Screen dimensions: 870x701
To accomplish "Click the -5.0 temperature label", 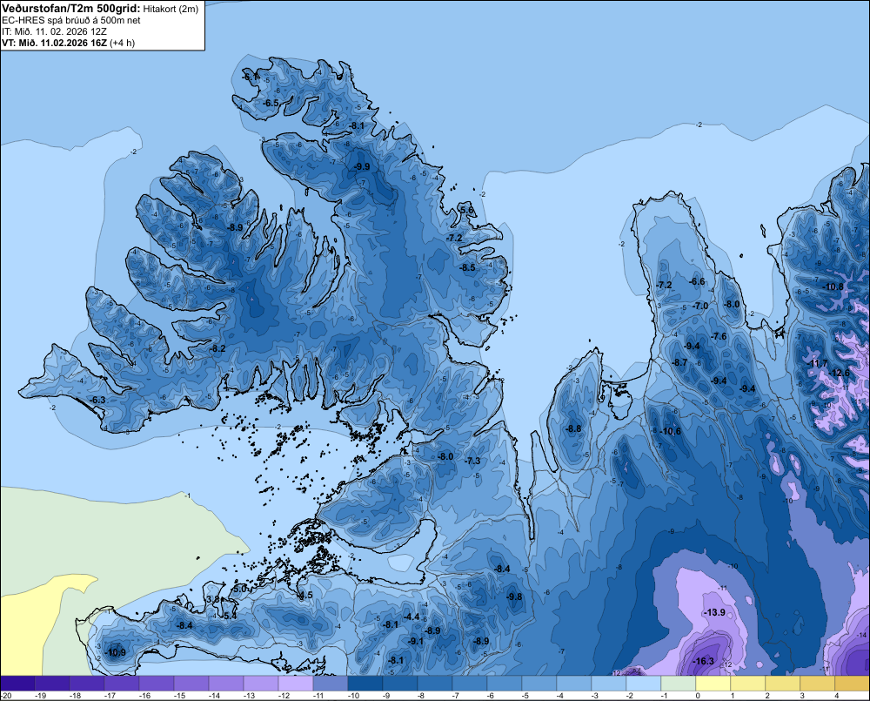I will click(239, 589).
